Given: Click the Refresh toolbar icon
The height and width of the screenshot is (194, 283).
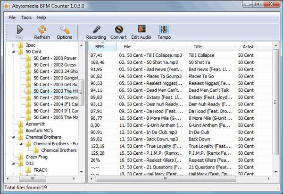Looking at the screenshot, I should pos(42,29).
